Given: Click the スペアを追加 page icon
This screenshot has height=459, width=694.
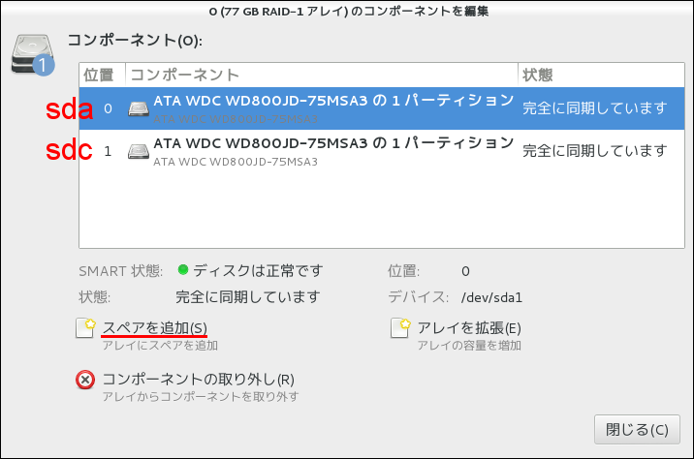Looking at the screenshot, I should pos(85,328).
